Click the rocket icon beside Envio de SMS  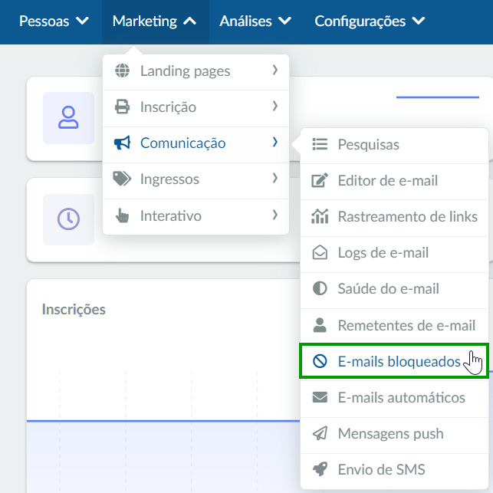point(320,469)
